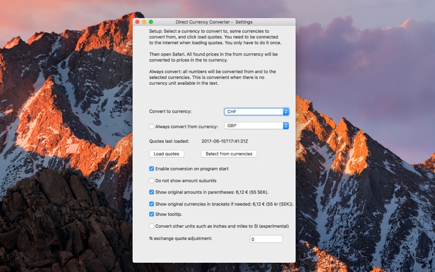This screenshot has width=435, height=272.
Task: Disable the Show tooltip checkbox
Action: (x=152, y=214)
